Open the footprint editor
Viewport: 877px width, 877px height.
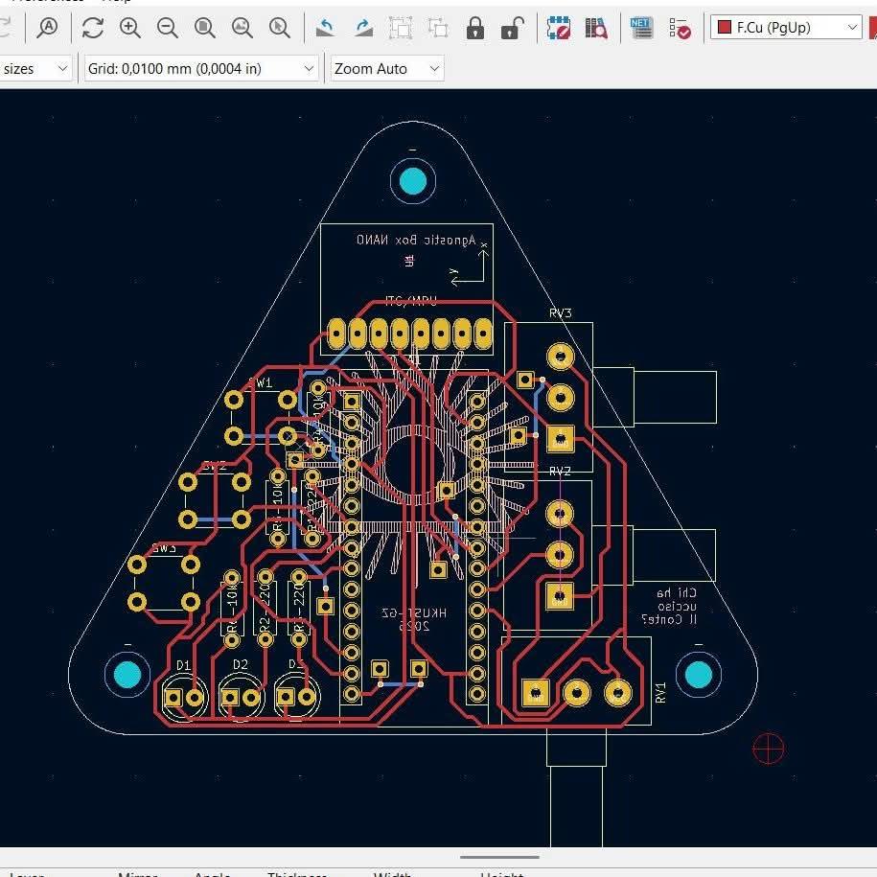pyautogui.click(x=559, y=28)
